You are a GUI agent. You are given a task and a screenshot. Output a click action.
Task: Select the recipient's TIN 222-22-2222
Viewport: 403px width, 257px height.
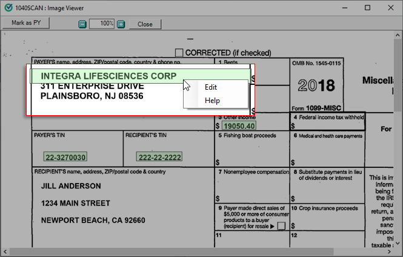coord(159,157)
